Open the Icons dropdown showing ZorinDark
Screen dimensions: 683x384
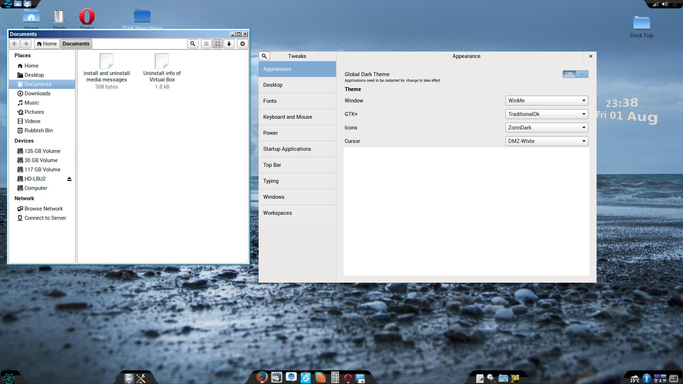(546, 128)
